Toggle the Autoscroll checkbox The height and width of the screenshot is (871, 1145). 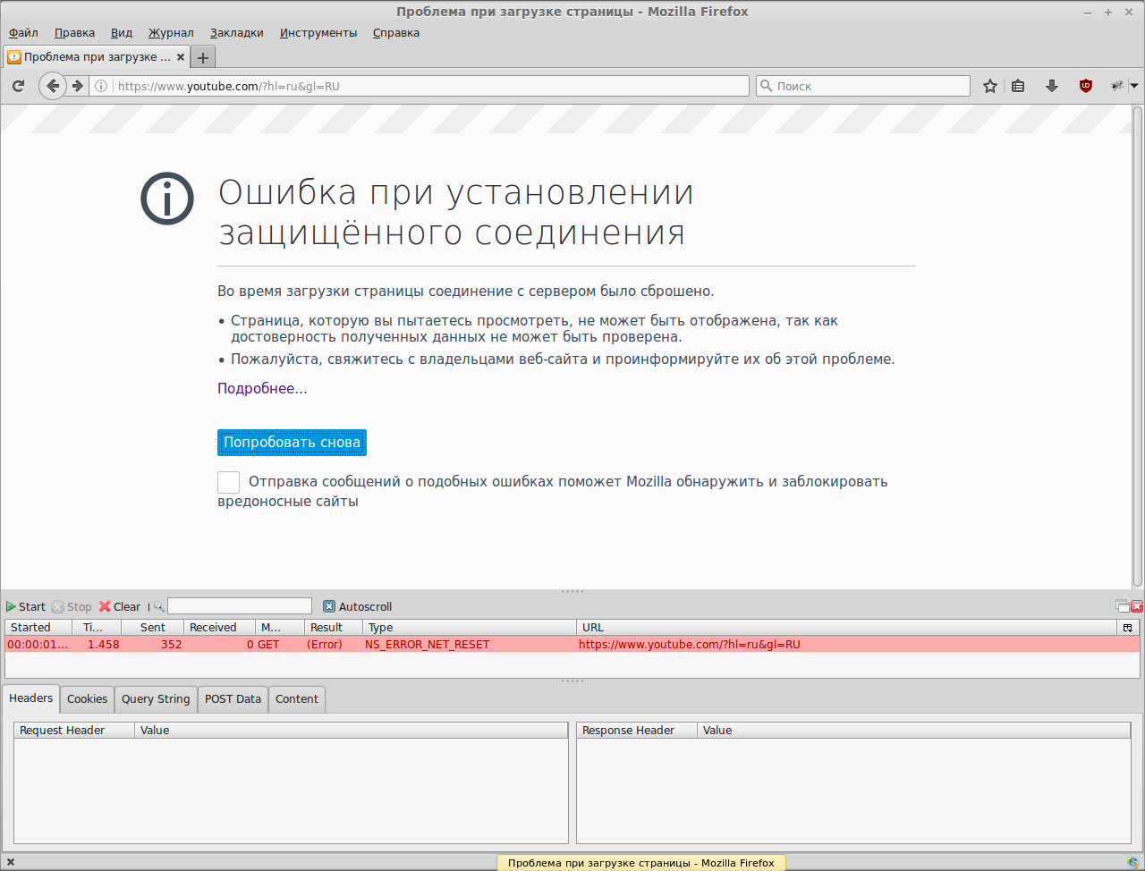(329, 606)
